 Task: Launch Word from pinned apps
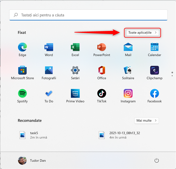[x=49, y=49]
